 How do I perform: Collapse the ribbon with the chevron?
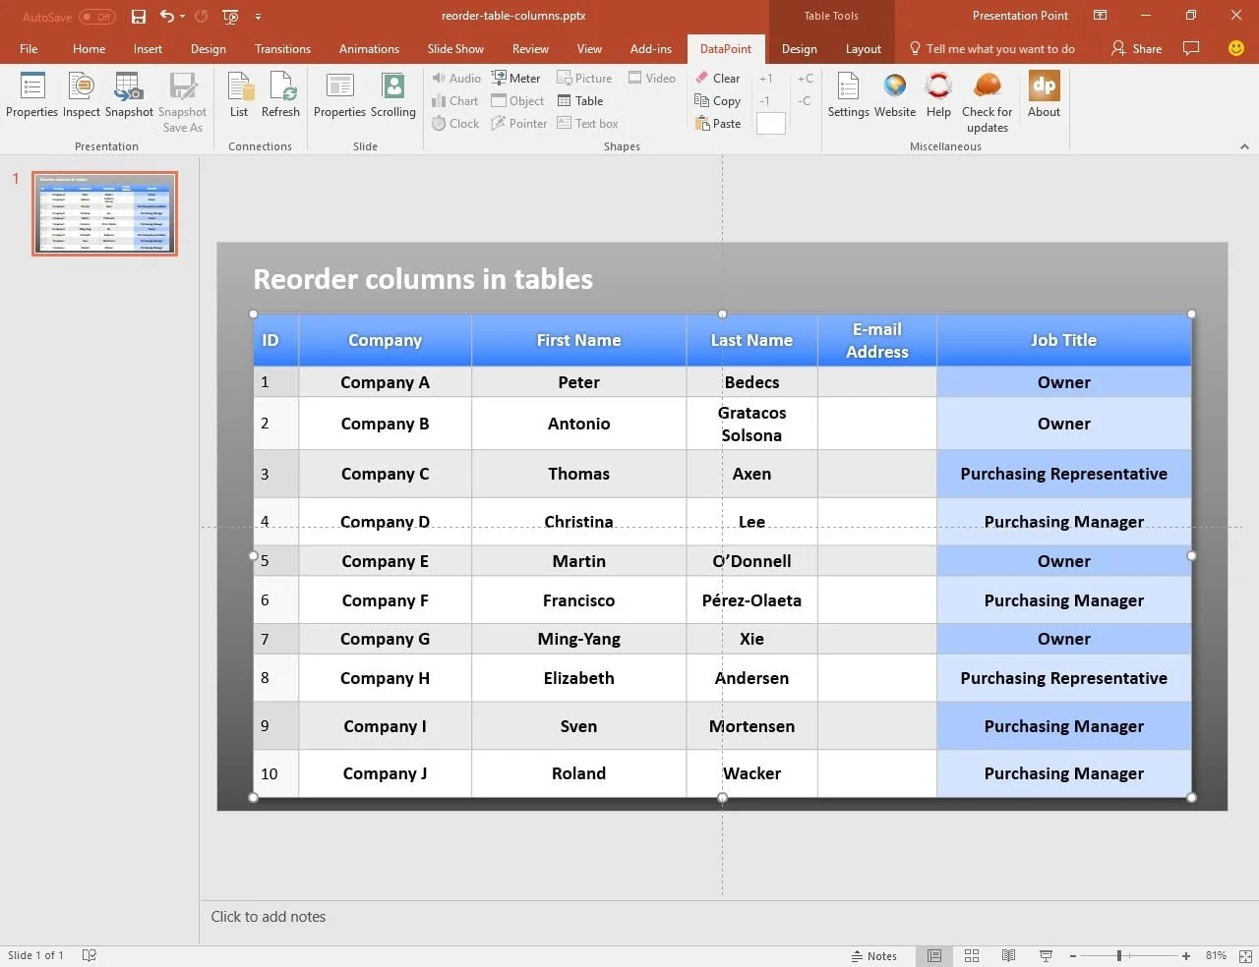pyautogui.click(x=1244, y=145)
